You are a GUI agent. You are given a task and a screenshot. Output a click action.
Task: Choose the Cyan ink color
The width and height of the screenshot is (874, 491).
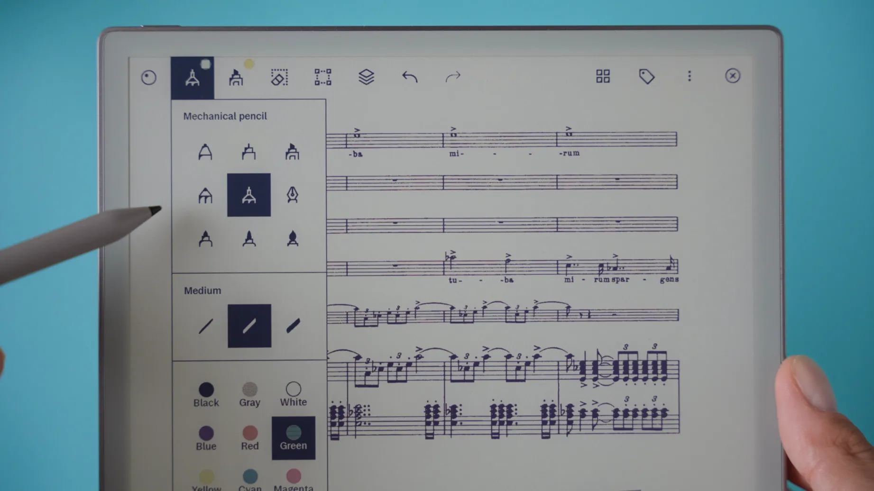250,480
